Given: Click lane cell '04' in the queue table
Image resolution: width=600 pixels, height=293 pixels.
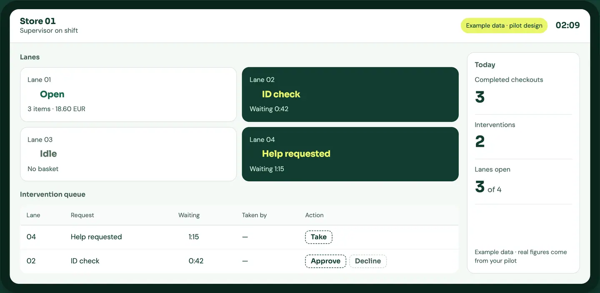Looking at the screenshot, I should tap(31, 237).
